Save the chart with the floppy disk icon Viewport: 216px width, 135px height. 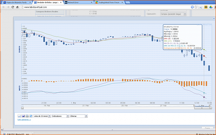click(23, 116)
